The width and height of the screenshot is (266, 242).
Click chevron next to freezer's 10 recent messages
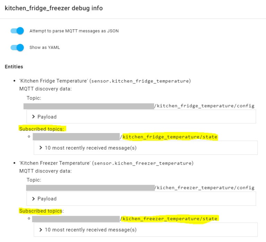click(41, 230)
